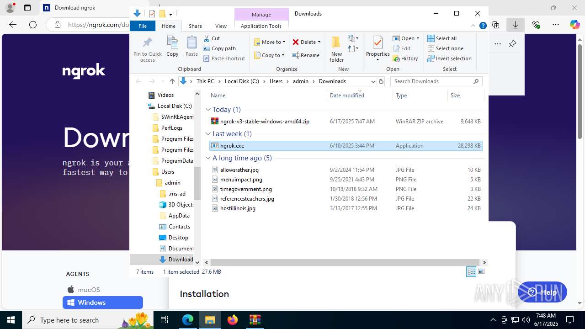Pin the Edge downloads panel
Image resolution: width=585 pixels, height=329 pixels.
point(512,44)
